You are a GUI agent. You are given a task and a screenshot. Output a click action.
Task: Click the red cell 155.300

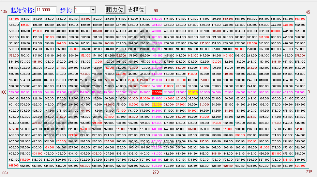click(85, 55)
